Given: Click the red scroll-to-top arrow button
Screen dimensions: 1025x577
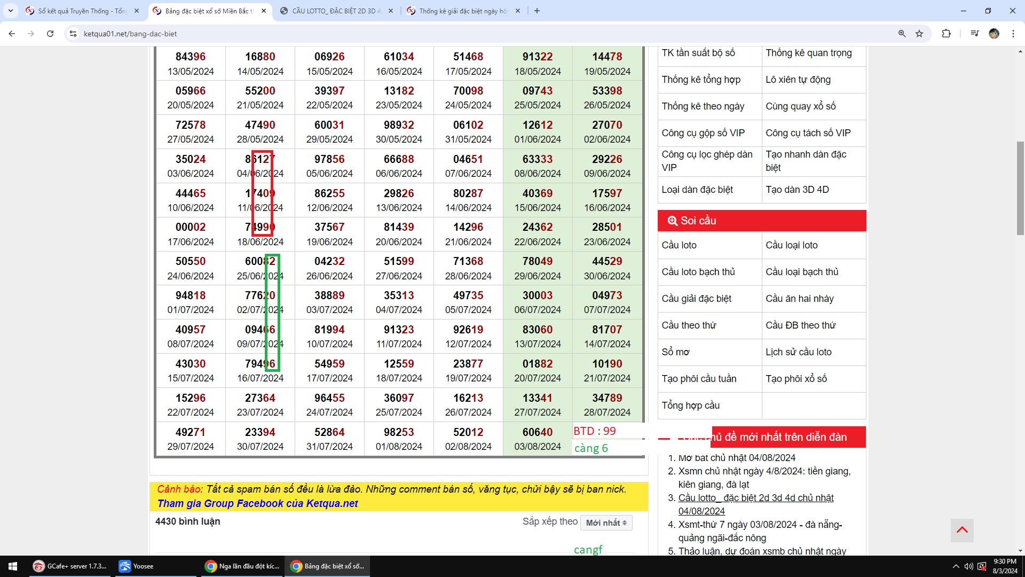Looking at the screenshot, I should [962, 530].
